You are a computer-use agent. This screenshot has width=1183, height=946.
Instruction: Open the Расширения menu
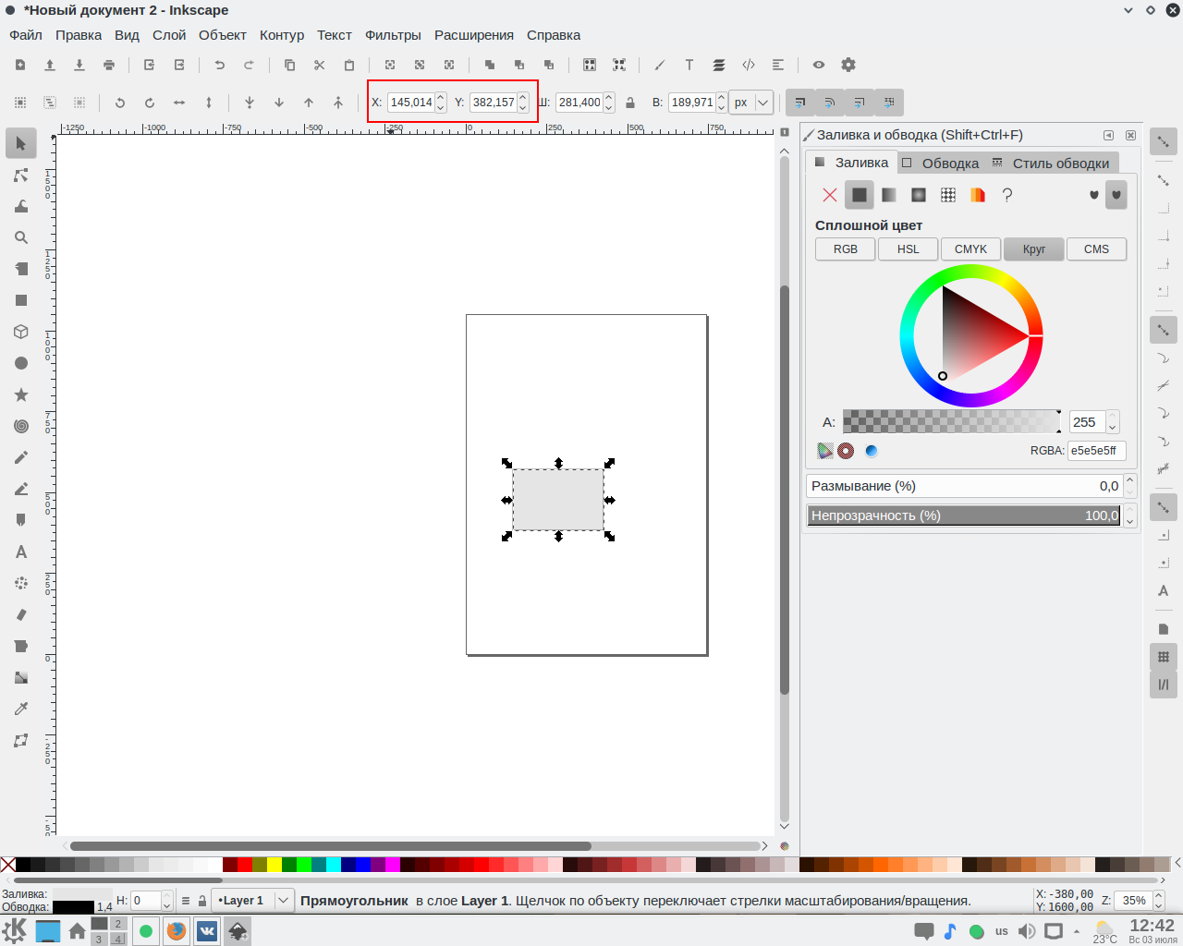point(474,35)
